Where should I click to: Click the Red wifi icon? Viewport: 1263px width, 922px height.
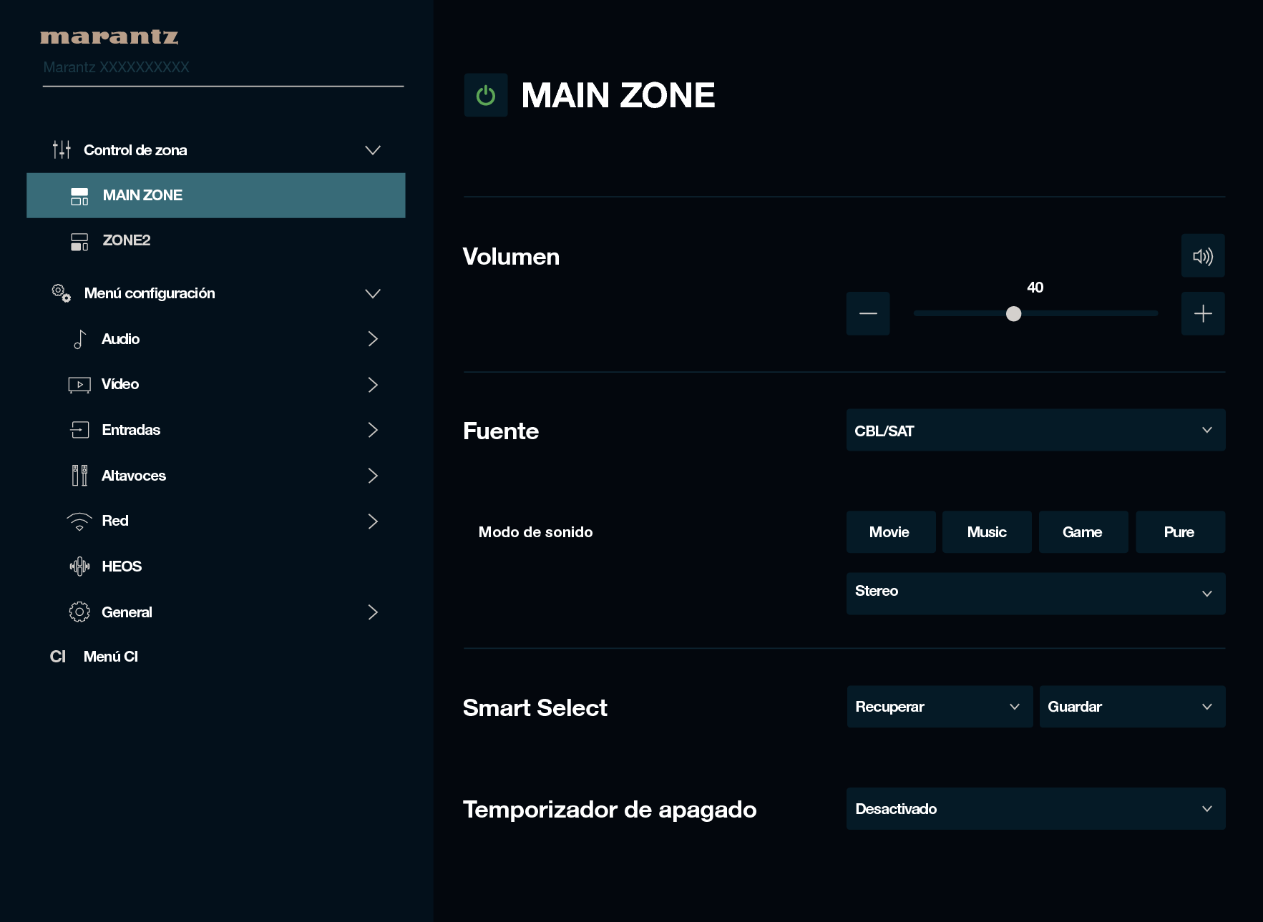(x=79, y=521)
